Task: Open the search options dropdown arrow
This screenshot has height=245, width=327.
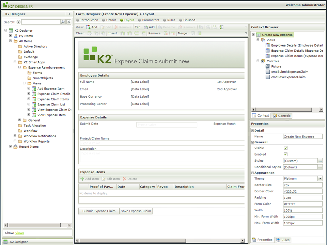Action: coord(18,22)
